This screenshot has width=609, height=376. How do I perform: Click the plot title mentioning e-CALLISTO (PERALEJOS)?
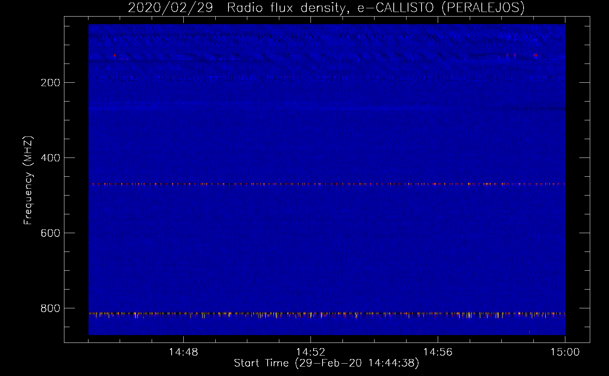326,8
